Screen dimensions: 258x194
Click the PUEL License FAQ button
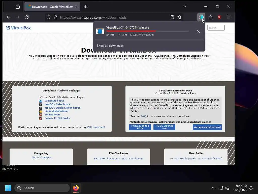140,127
